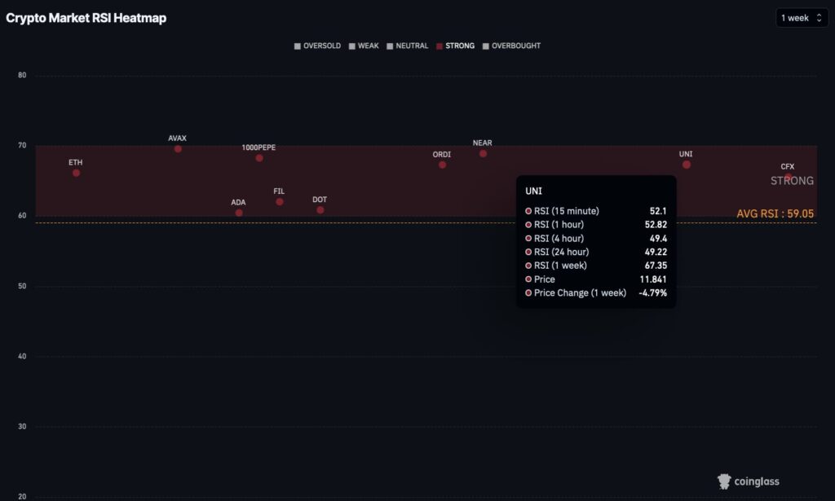This screenshot has width=835, height=501.
Task: Click RSI (4 hour) row in tooltip
Action: 596,238
